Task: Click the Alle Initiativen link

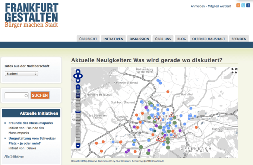Action: (x=14, y=156)
